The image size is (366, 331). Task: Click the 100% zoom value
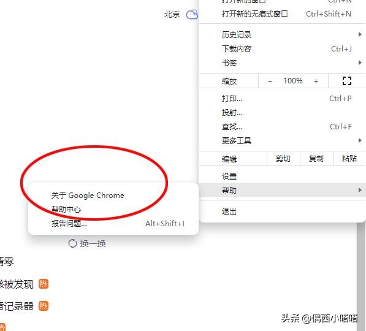pyautogui.click(x=292, y=81)
